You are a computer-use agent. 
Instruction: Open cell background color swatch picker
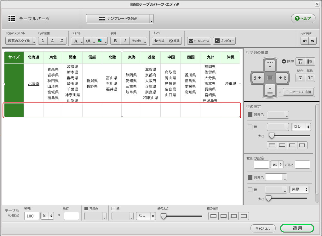point(276,177)
